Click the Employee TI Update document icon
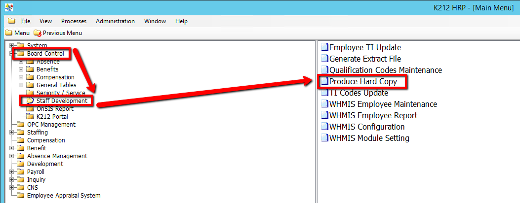The width and height of the screenshot is (520, 203). pyautogui.click(x=324, y=48)
